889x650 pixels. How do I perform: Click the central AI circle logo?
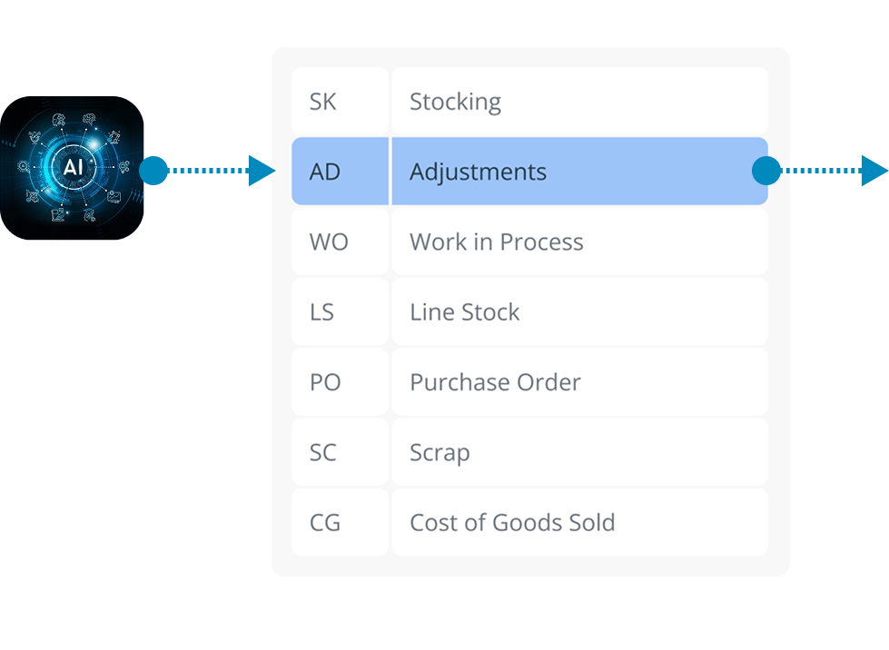point(73,167)
